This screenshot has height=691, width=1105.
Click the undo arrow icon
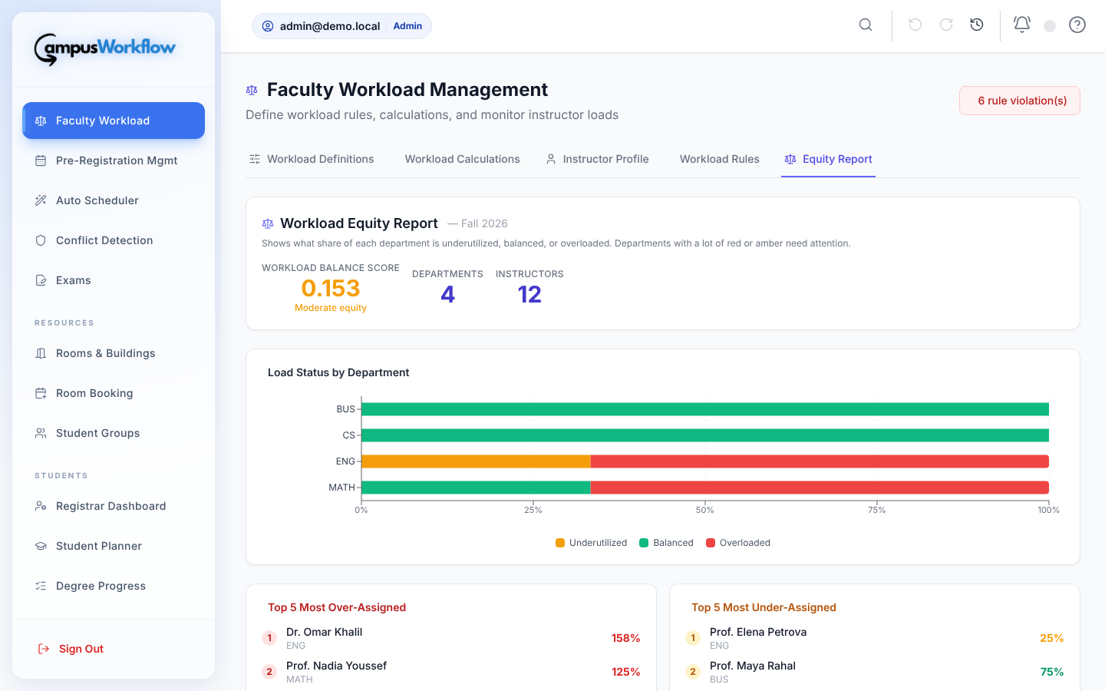coord(915,25)
